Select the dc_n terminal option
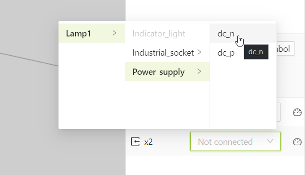 click(x=243, y=33)
